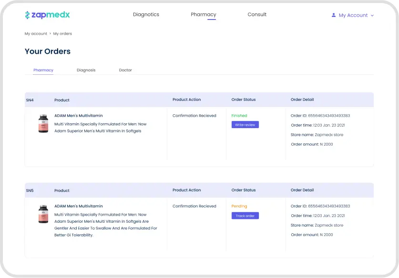Click Store name in SN4 order

pos(317,135)
